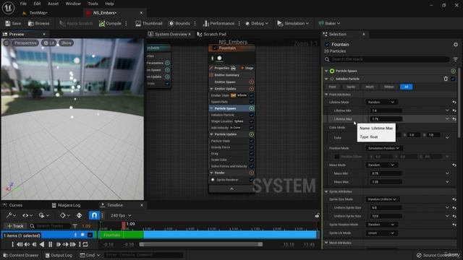Click the emitter settings gear in Selection
The image size is (463, 260).
point(456,45)
